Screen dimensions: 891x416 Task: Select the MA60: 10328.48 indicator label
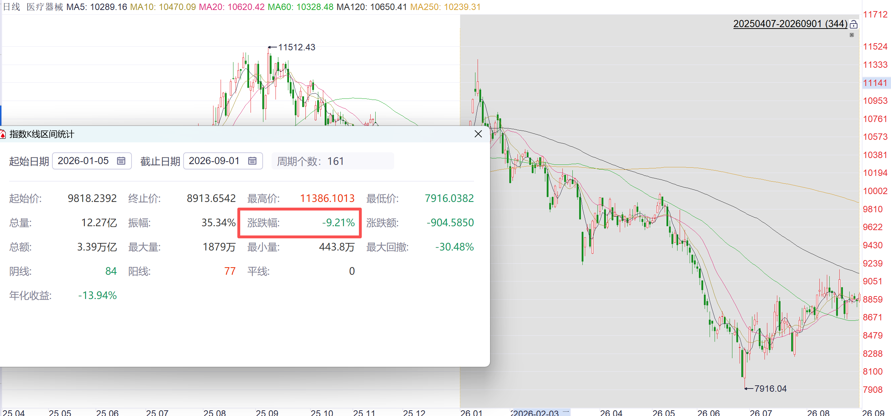pyautogui.click(x=300, y=7)
